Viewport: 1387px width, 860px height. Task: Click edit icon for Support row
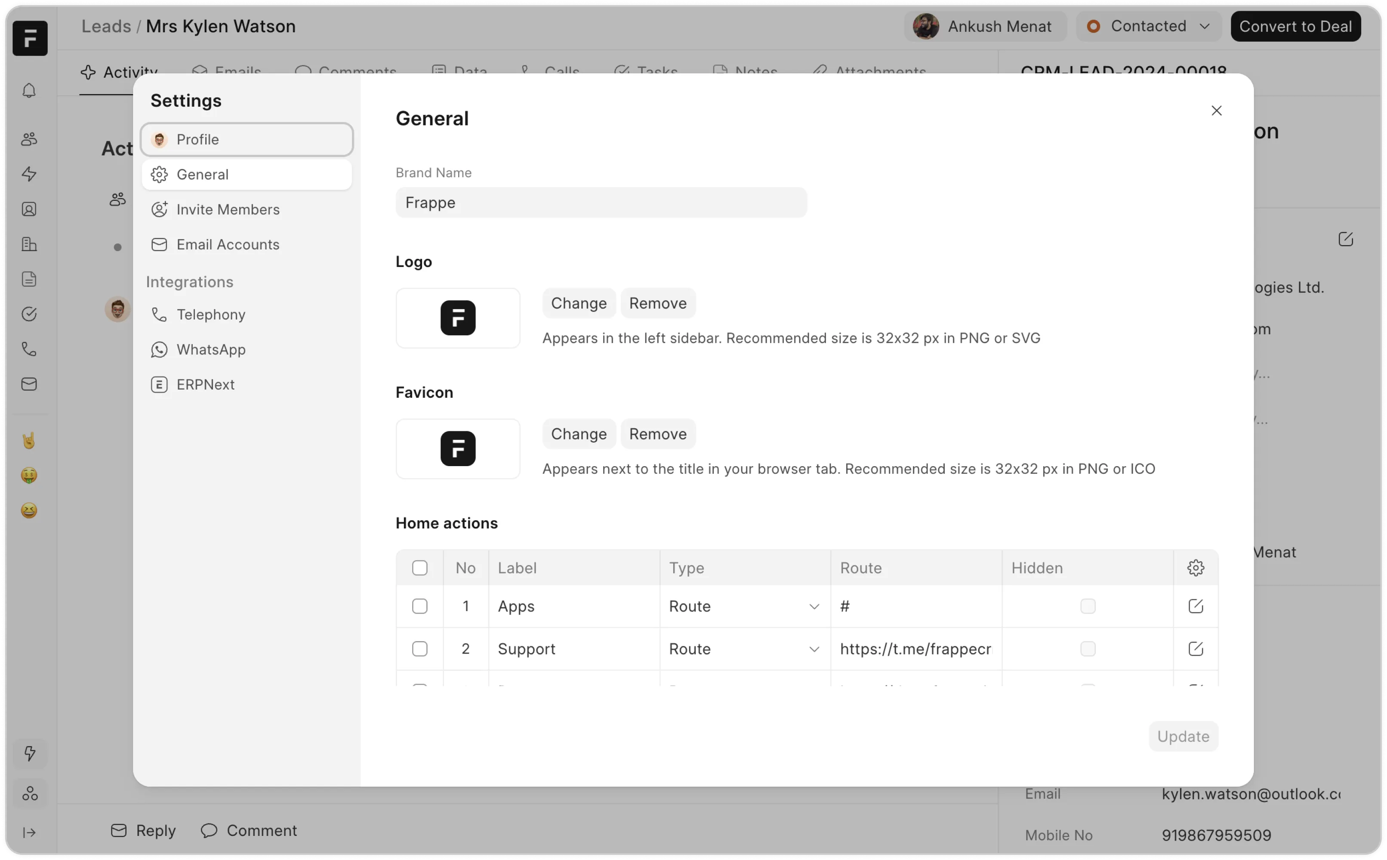[x=1195, y=648]
